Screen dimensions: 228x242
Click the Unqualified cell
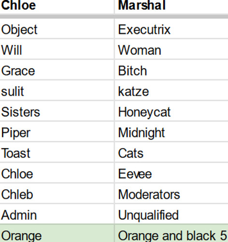(171, 214)
